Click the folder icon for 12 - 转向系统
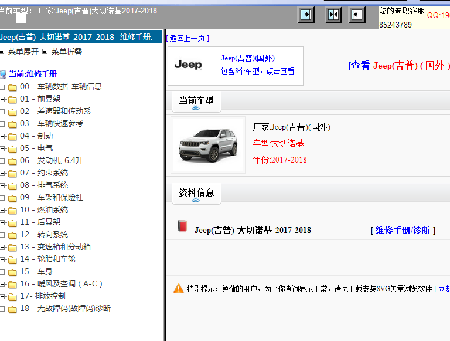Screen dimensions: 450x341 tap(12, 235)
